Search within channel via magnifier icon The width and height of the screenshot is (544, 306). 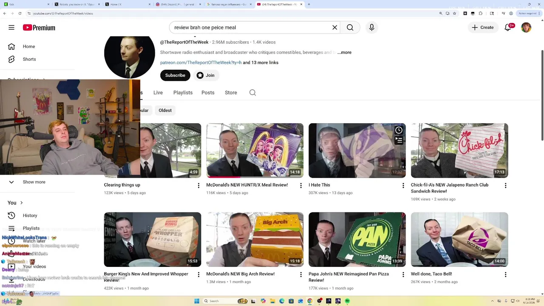click(252, 93)
